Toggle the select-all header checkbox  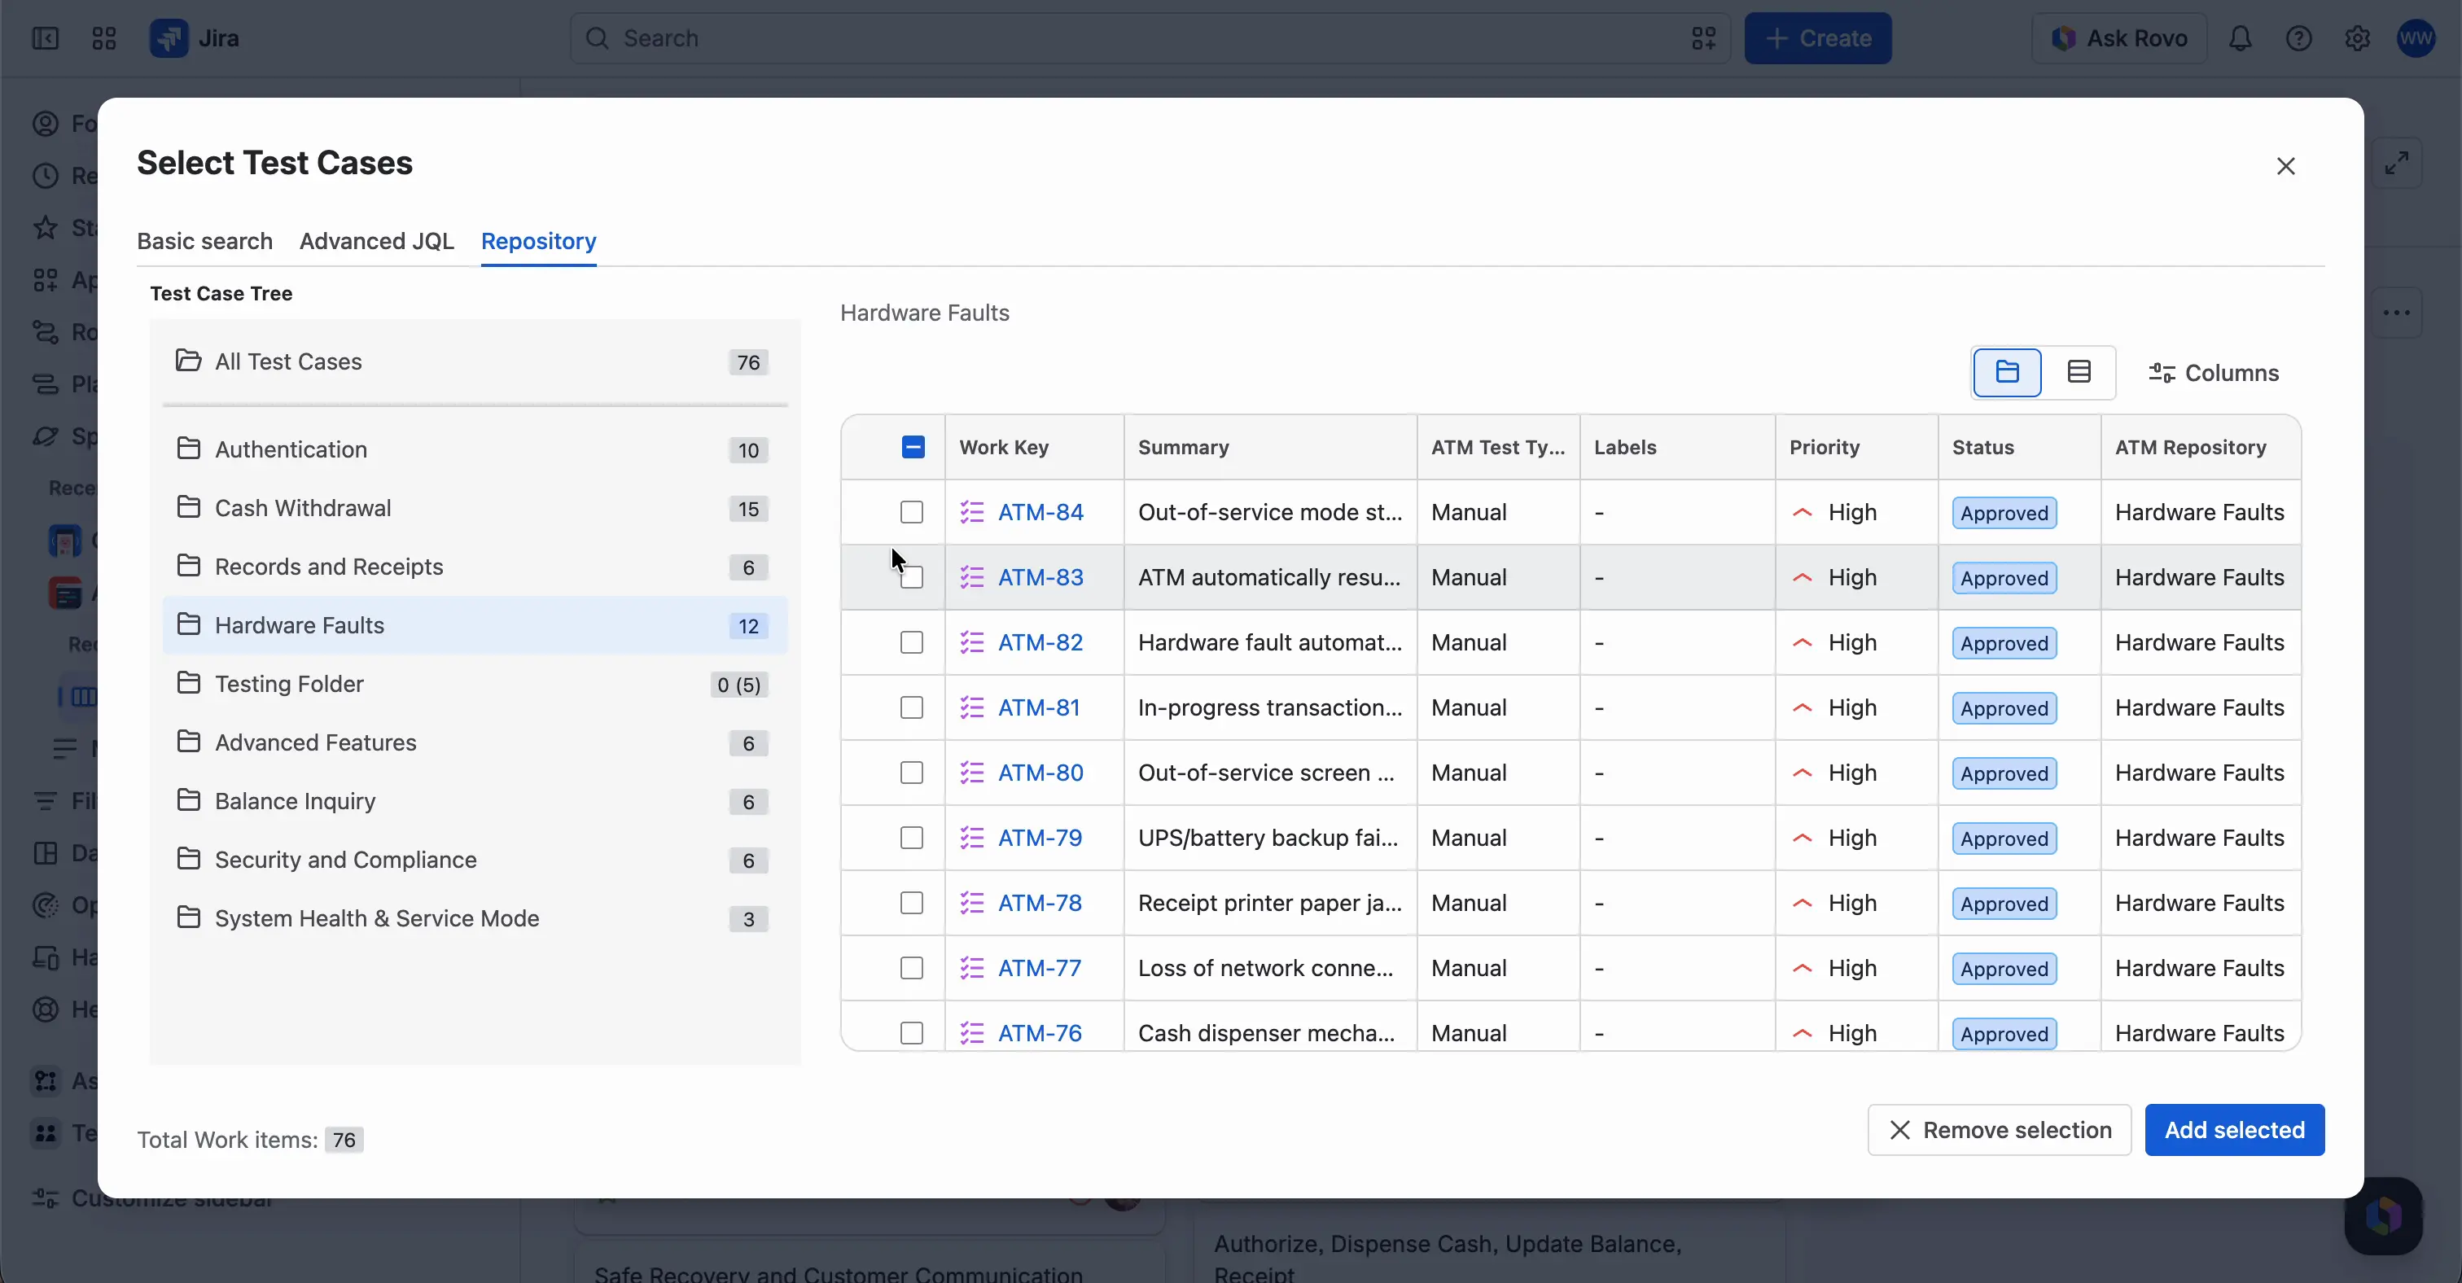point(913,447)
